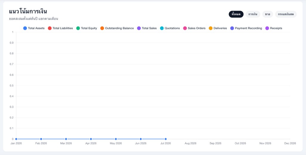
Task: Click the May 2026 data point
Action: [x=116, y=139]
